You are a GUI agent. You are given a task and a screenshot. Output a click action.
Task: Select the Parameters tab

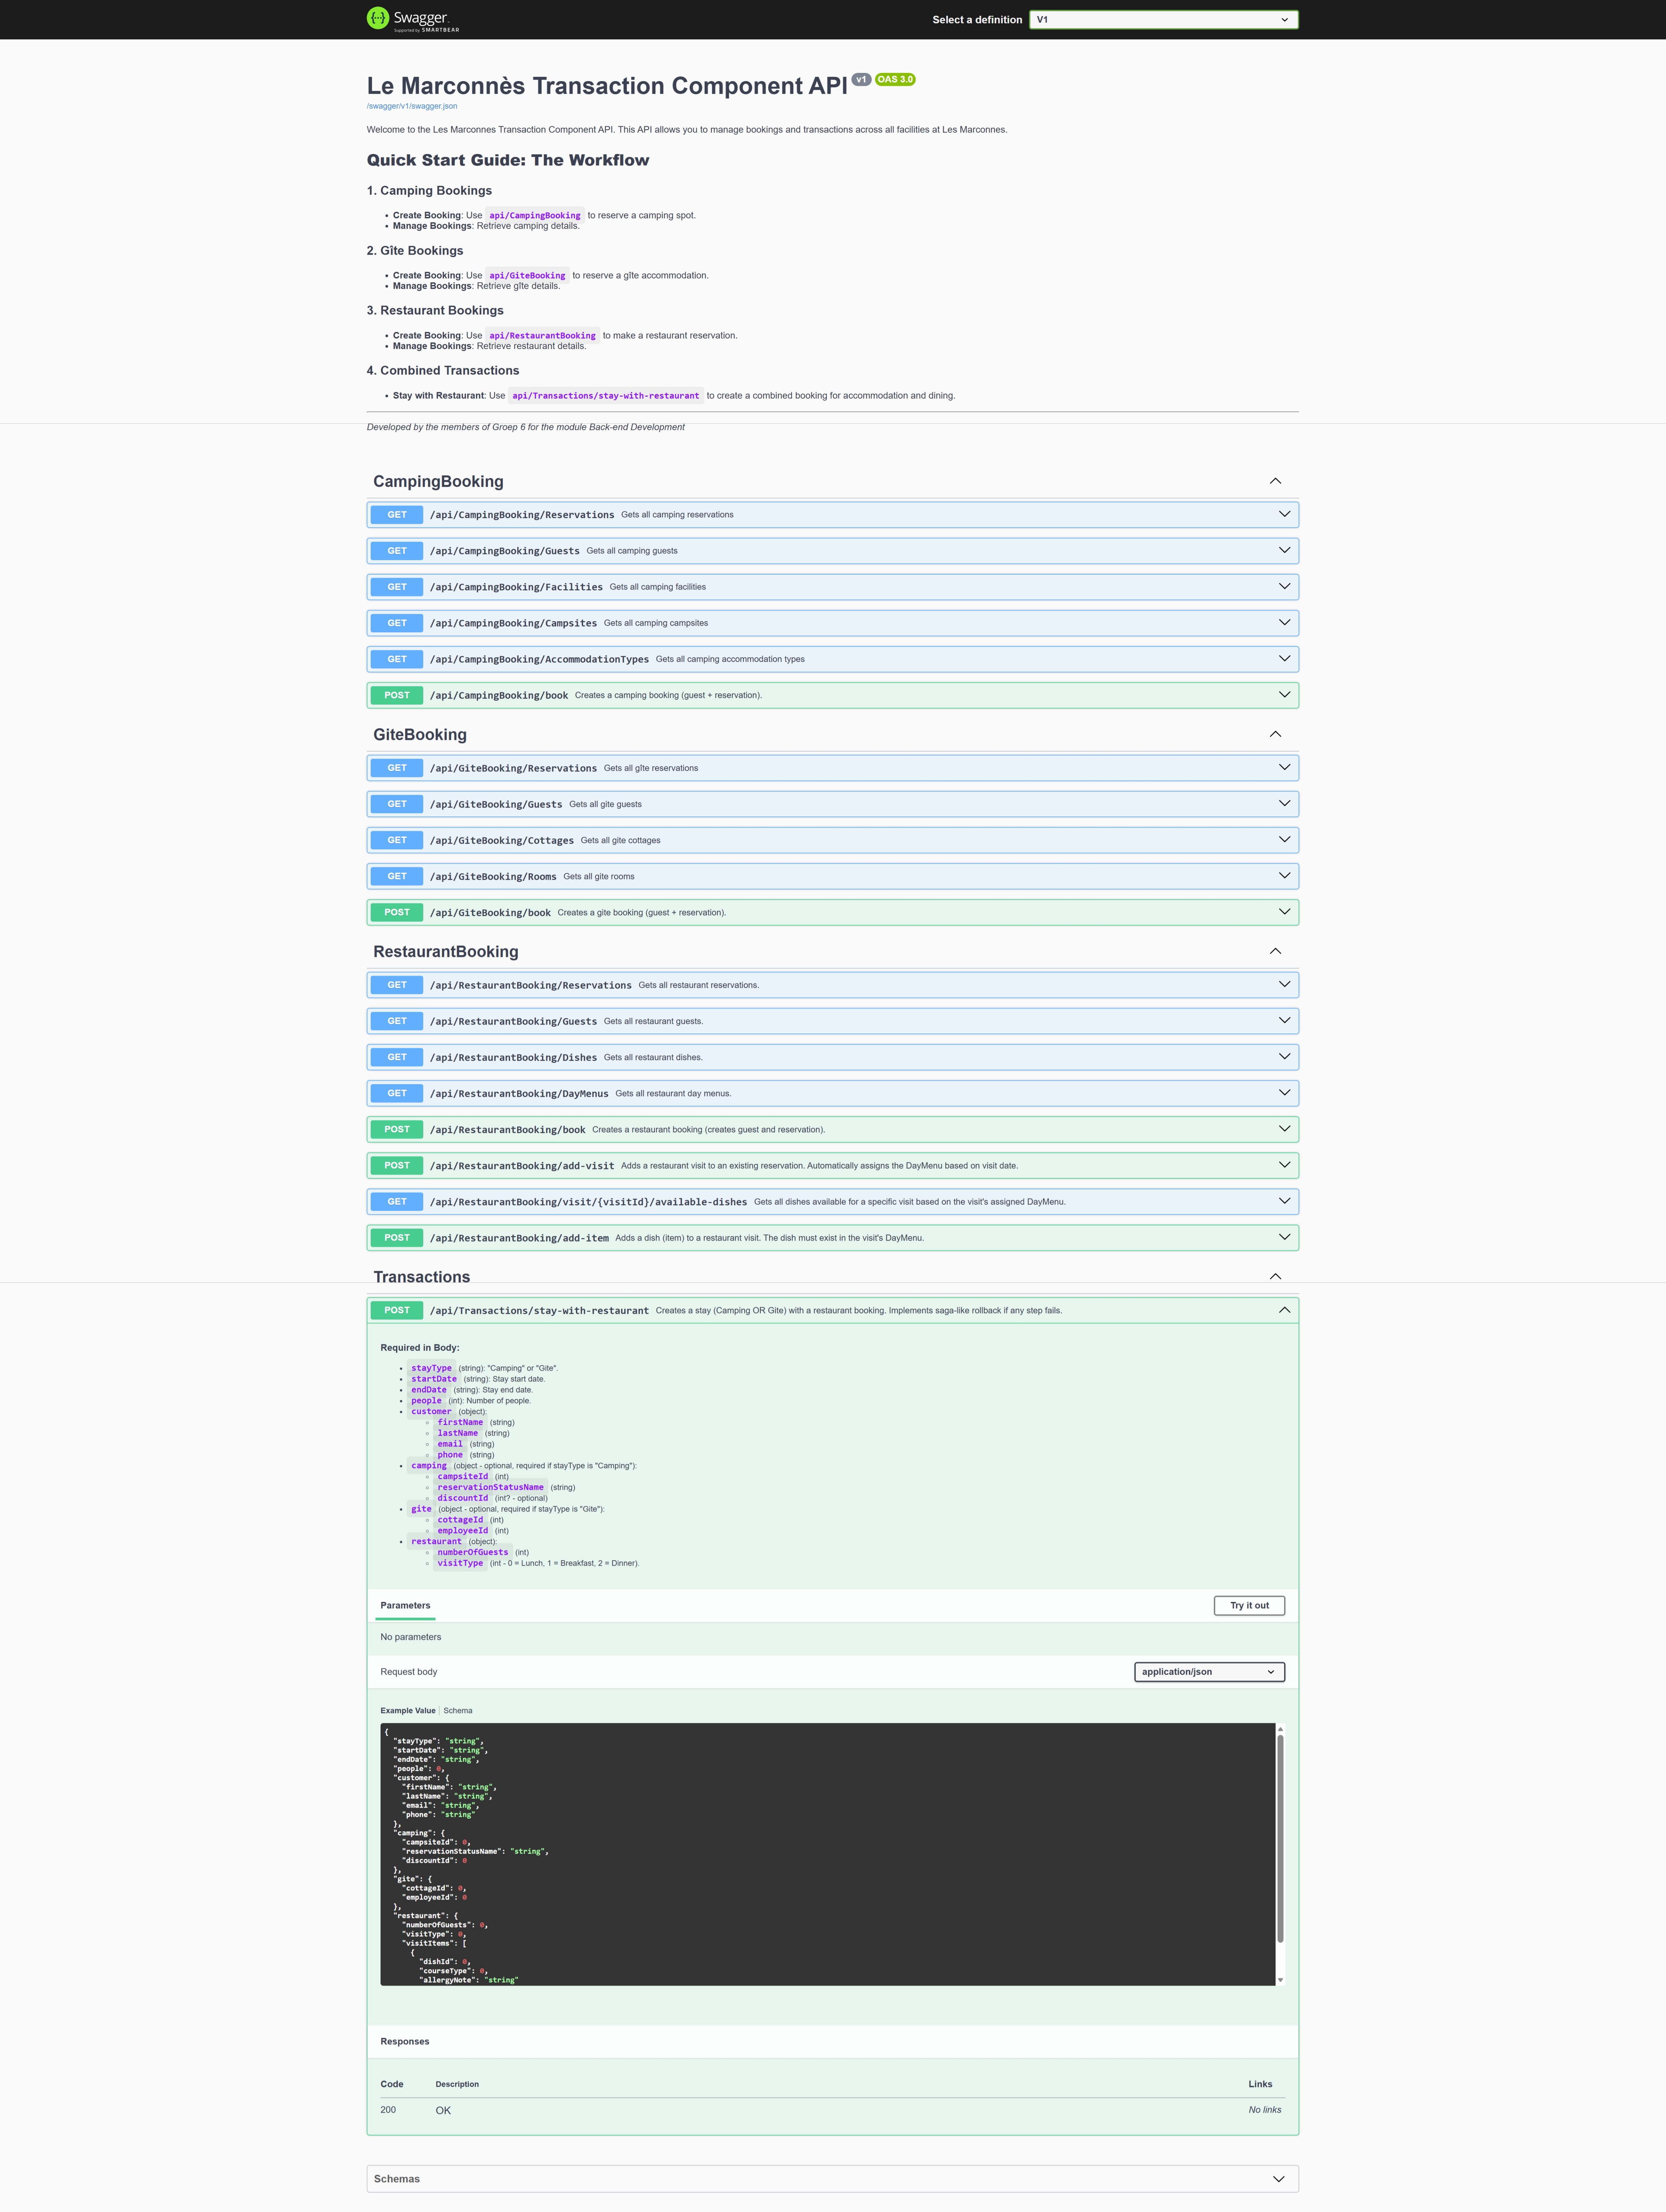[405, 1606]
